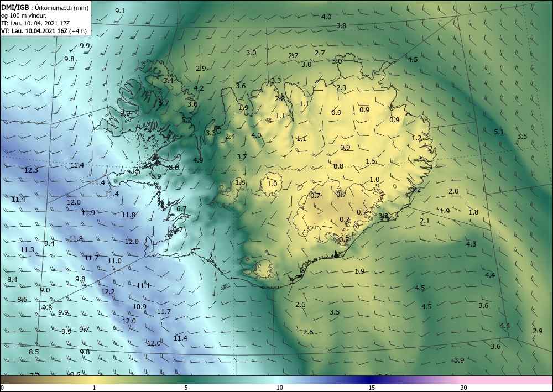Click the map value '11.1'

(x=143, y=286)
